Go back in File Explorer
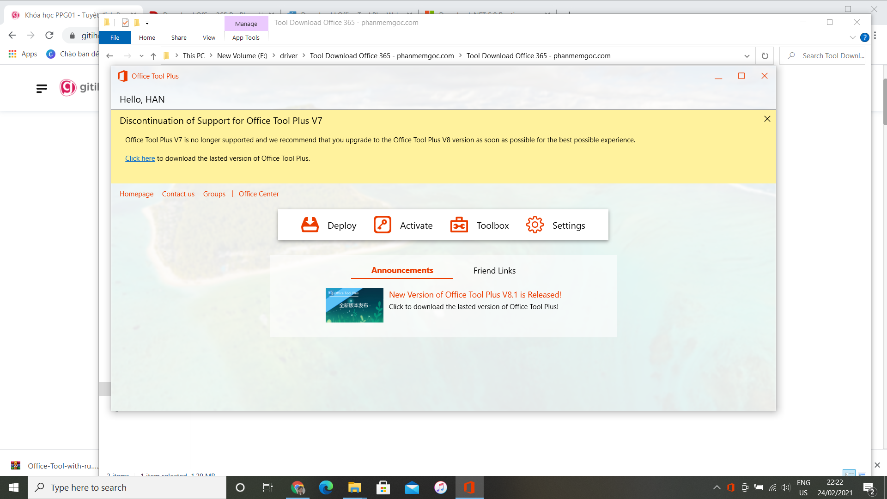The height and width of the screenshot is (499, 887). click(x=109, y=56)
